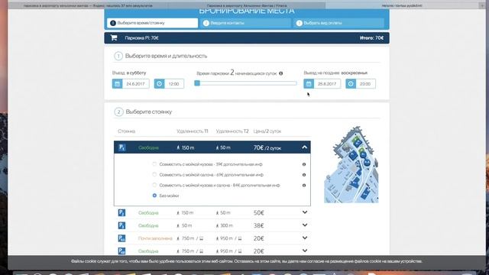Collapse the P1 row with the up chevron

pos(304,147)
